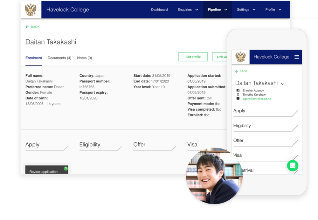
Task: Switch to the Documents (4) tab
Action: point(59,58)
